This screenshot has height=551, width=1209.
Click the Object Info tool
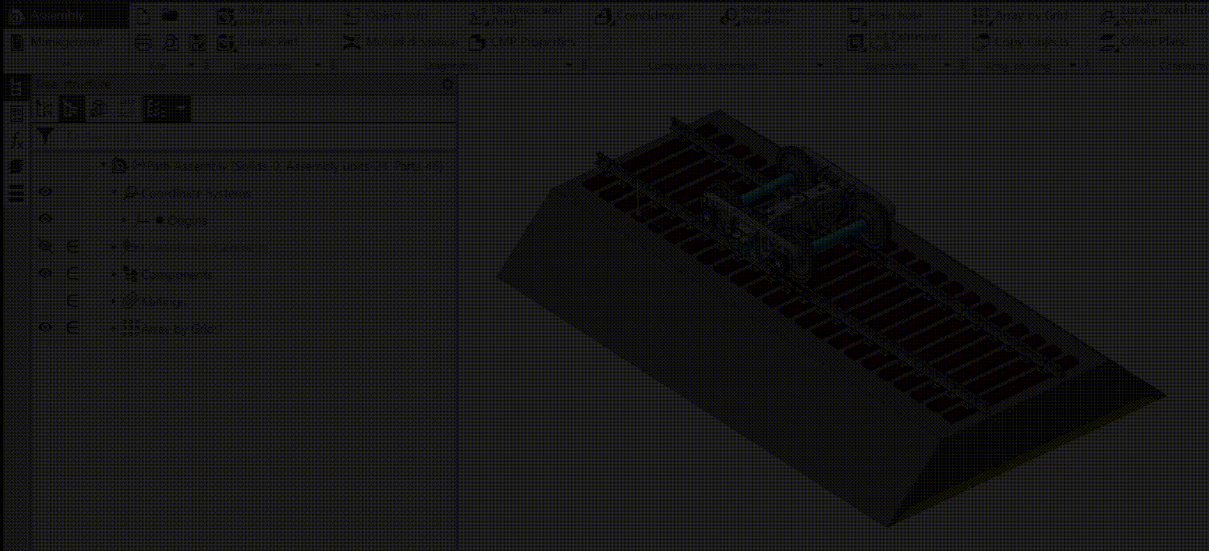(x=387, y=15)
